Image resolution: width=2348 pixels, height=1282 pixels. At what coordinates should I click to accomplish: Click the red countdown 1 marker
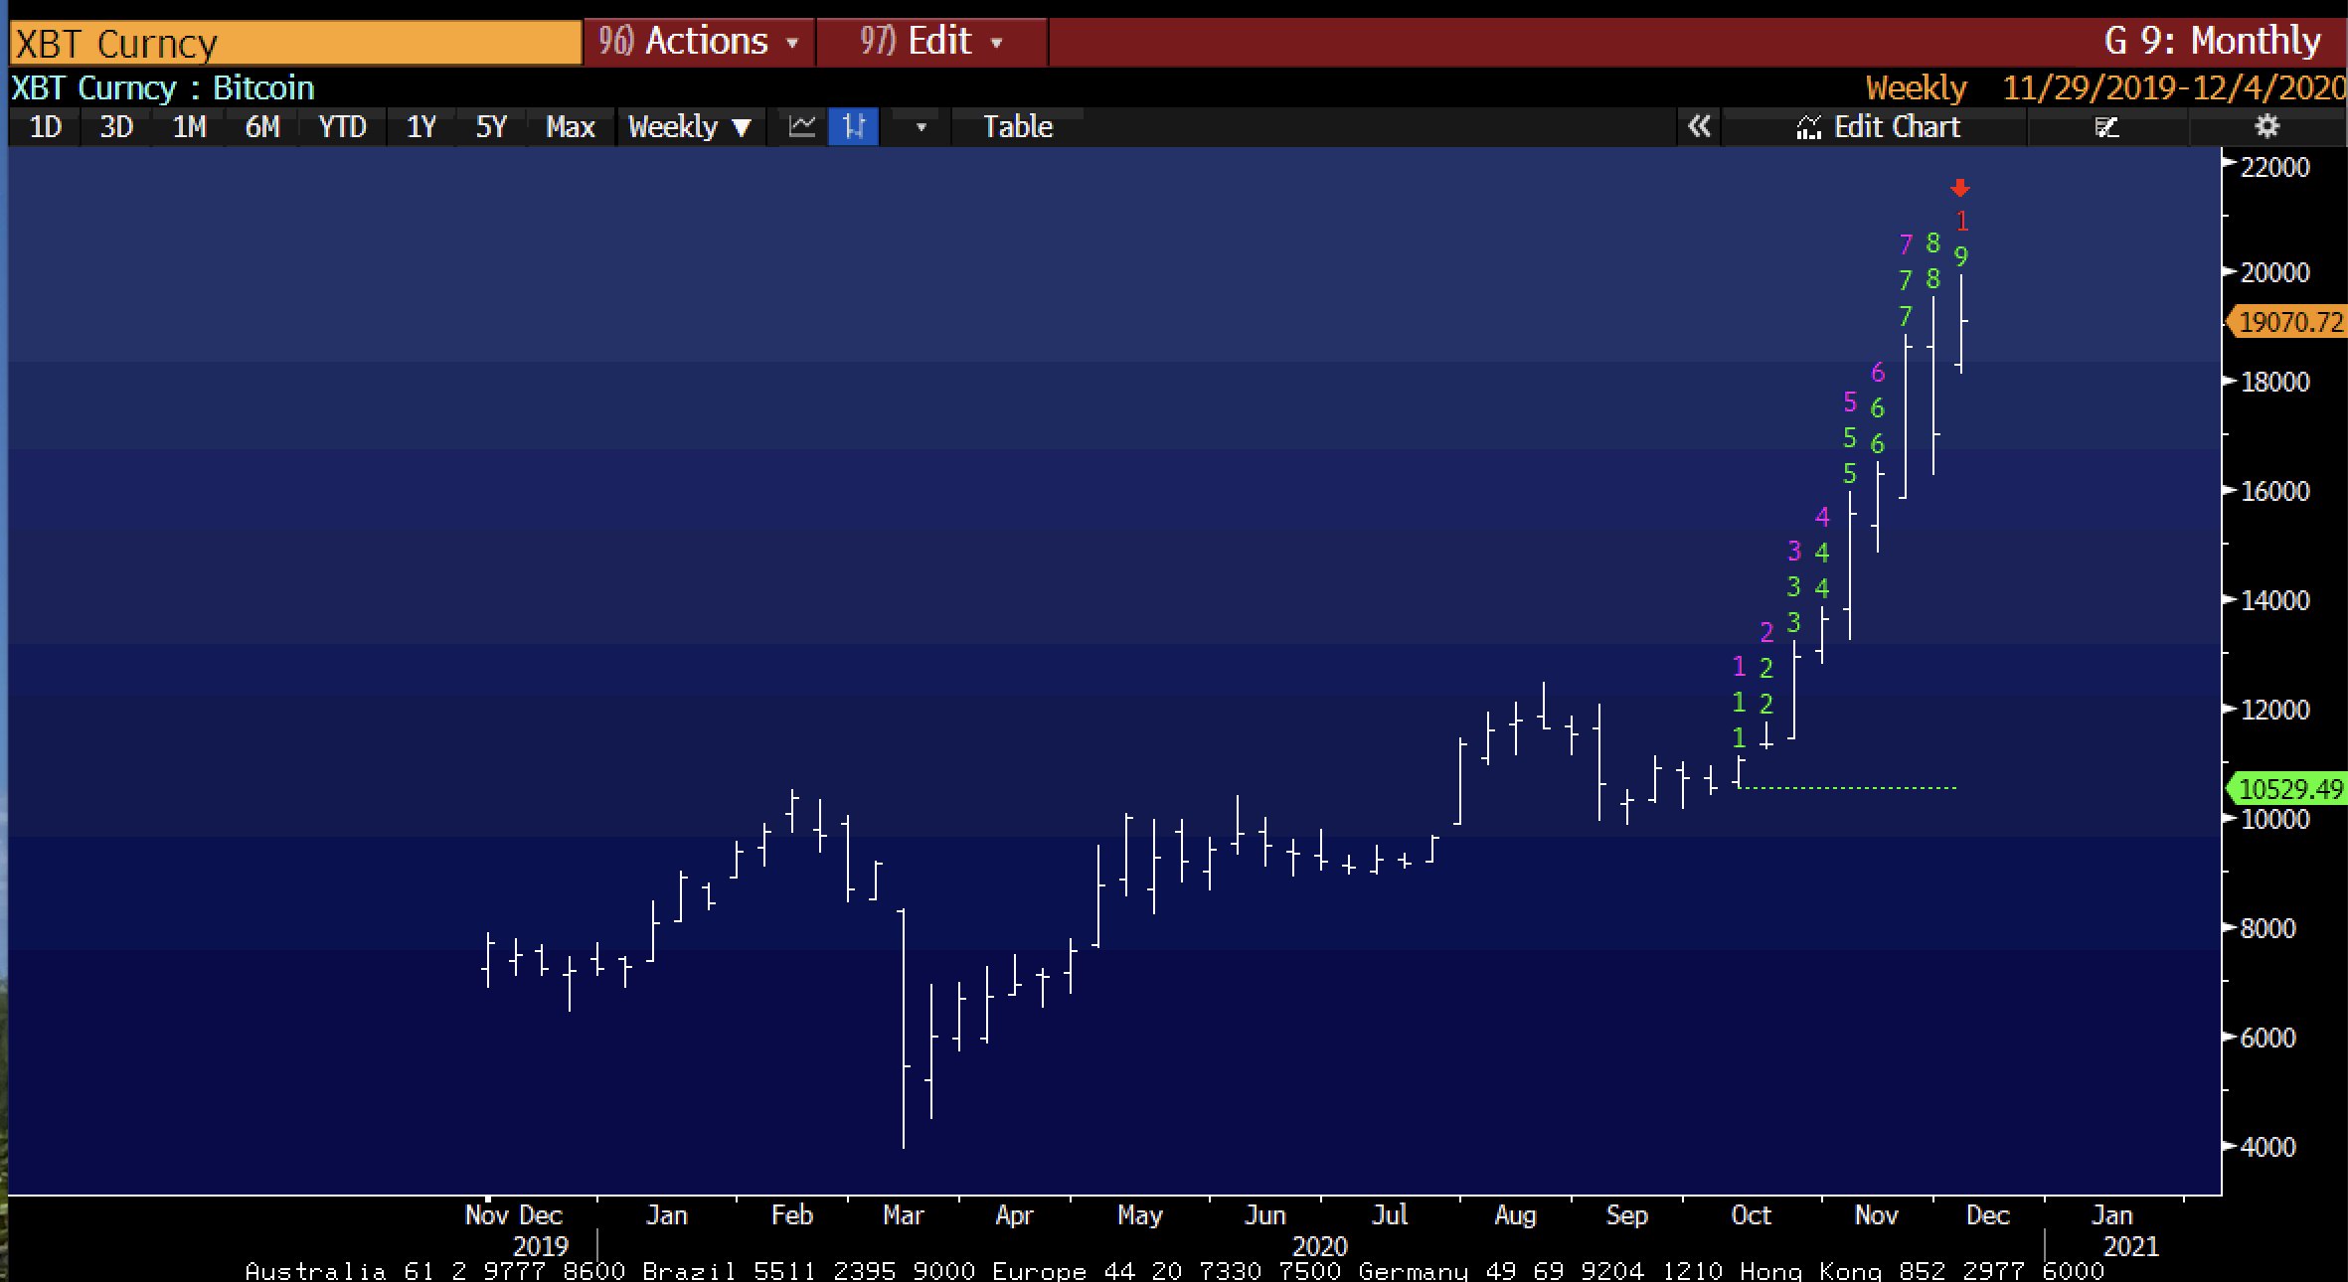click(x=1961, y=222)
